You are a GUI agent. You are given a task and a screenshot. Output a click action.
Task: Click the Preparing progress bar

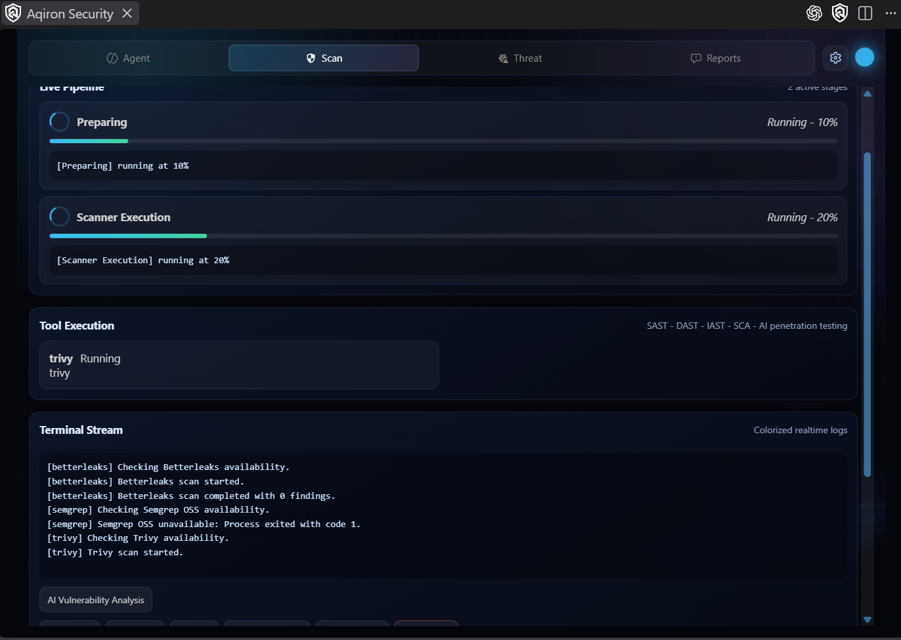tap(443, 141)
